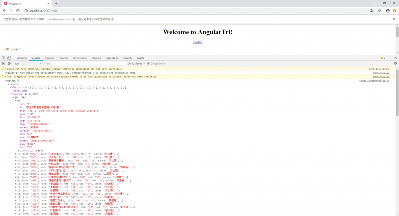This screenshot has height=216, width=399.
Task: Collapse the result node
Action: coord(9,84)
